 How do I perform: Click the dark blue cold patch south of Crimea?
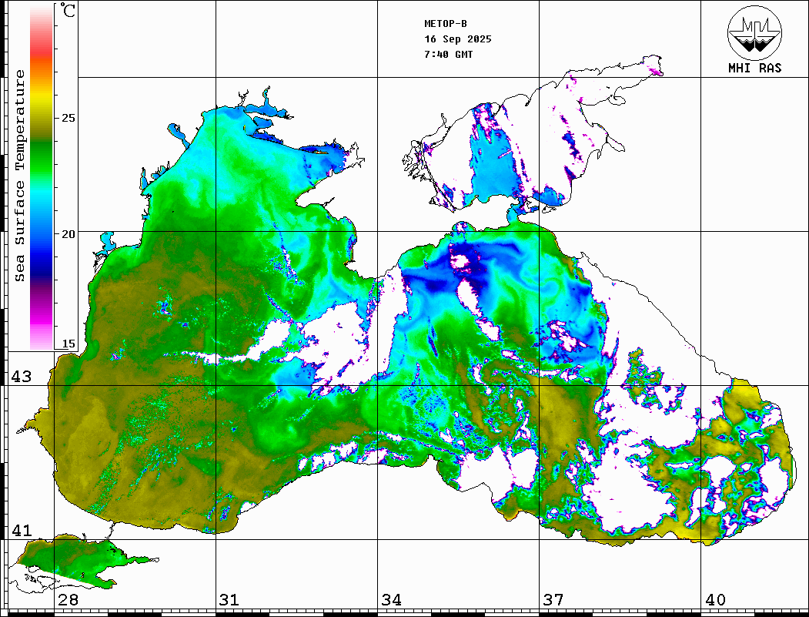[x=433, y=282]
